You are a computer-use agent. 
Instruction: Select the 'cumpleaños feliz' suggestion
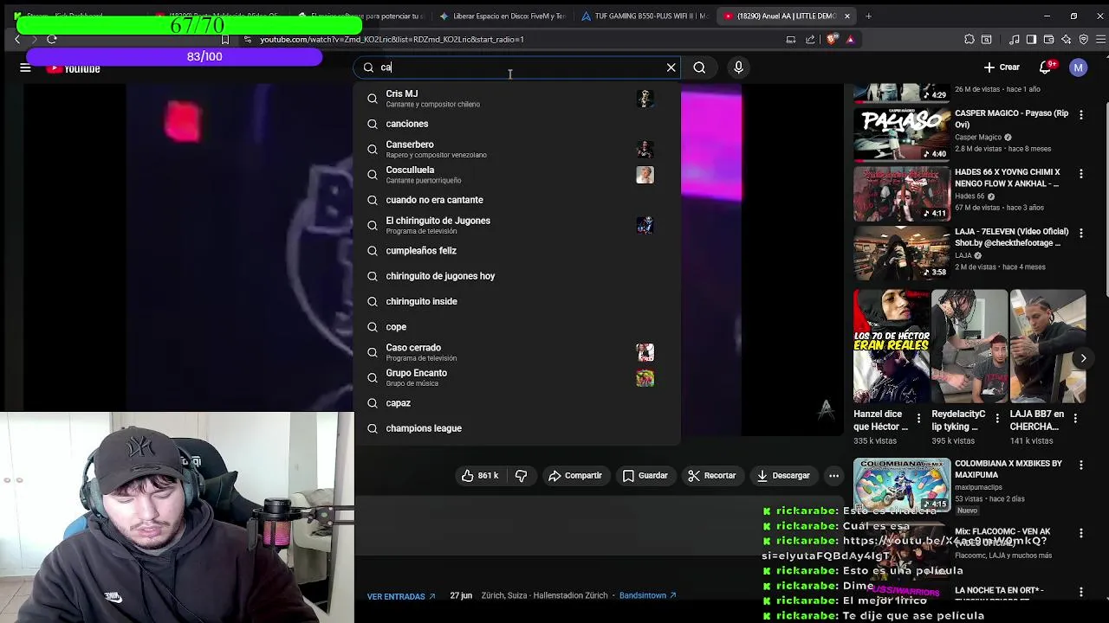[x=516, y=251]
